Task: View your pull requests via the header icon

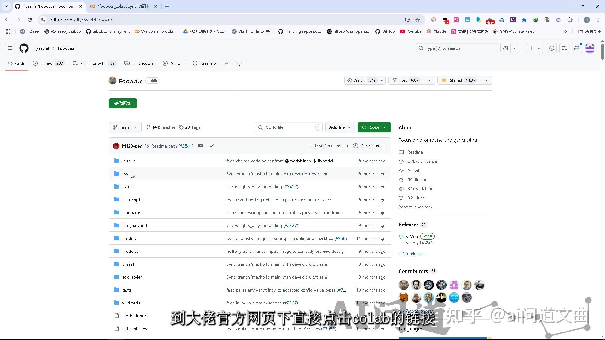Action: tap(564, 48)
